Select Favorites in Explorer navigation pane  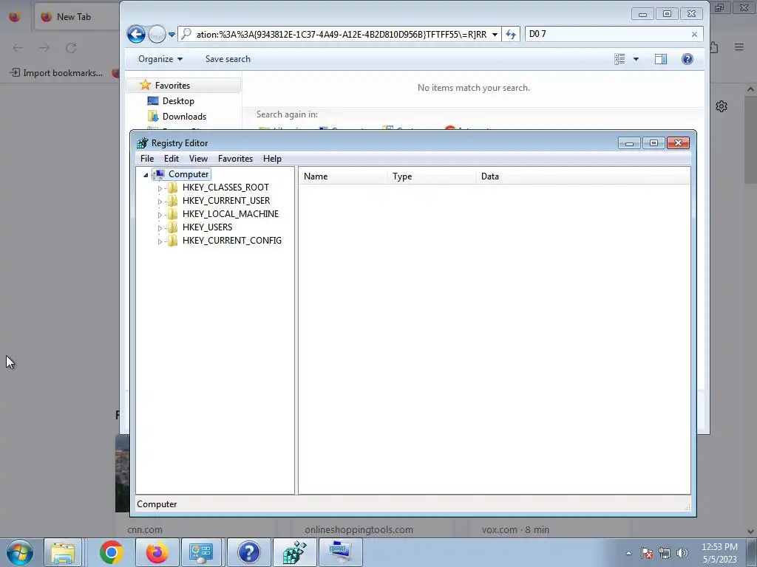pos(172,86)
